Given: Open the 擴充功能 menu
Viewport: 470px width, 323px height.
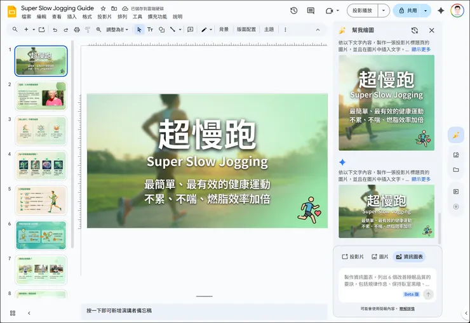Looking at the screenshot, I should pos(158,16).
